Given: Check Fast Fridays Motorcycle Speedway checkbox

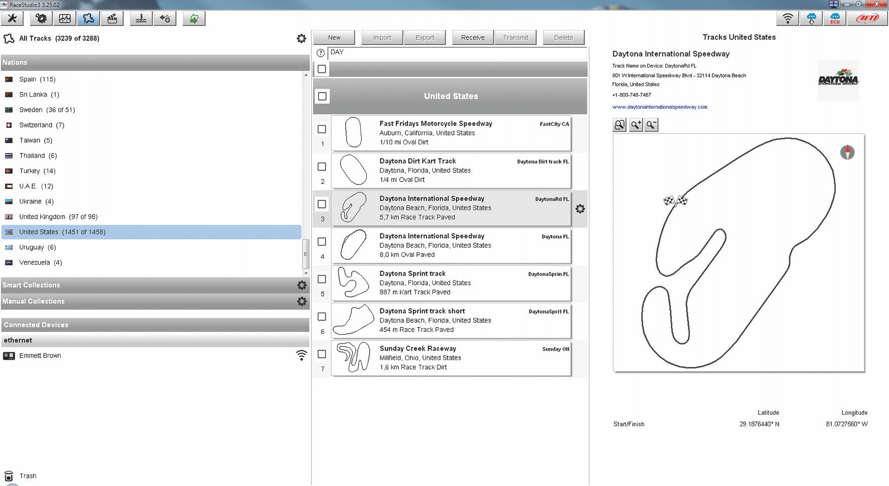Looking at the screenshot, I should [x=322, y=129].
